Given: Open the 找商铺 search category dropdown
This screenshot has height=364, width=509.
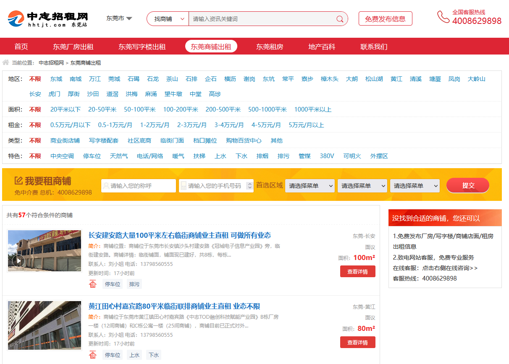Looking at the screenshot, I should (167, 19).
